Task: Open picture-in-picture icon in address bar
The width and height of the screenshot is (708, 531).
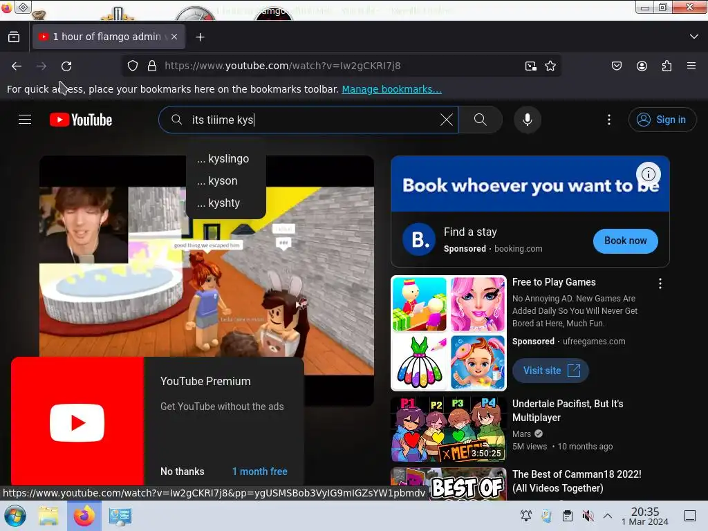Action: (x=530, y=66)
